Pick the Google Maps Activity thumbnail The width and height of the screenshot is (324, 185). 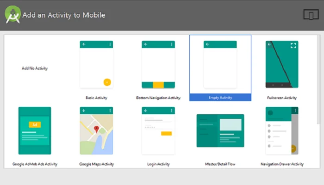96,130
